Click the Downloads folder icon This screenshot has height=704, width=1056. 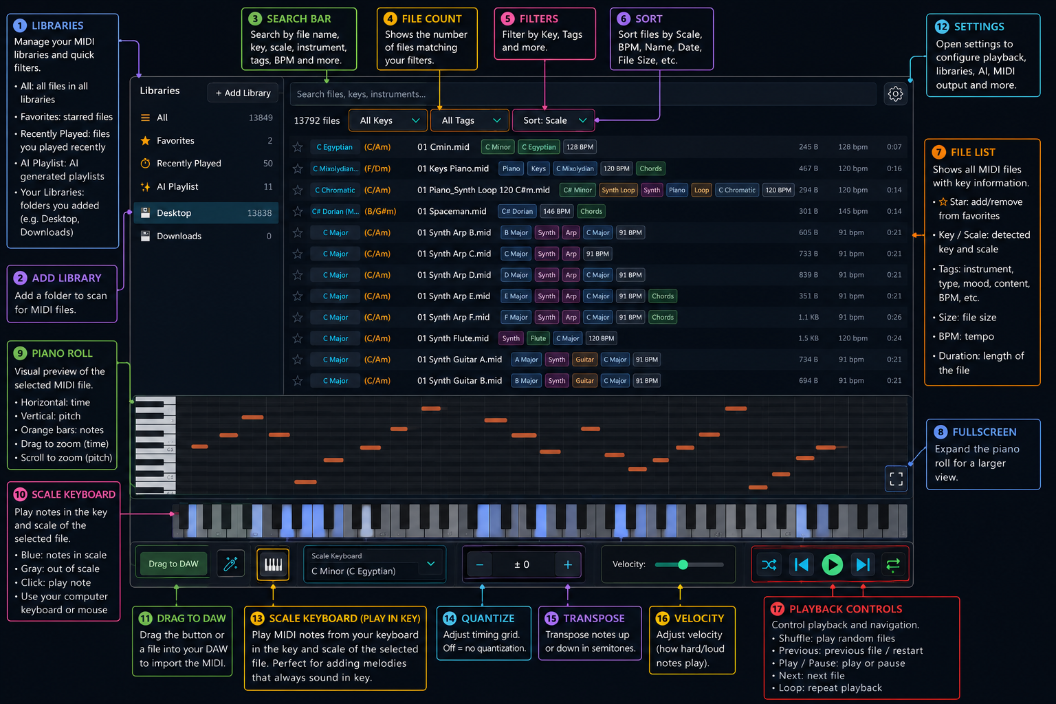tap(145, 236)
